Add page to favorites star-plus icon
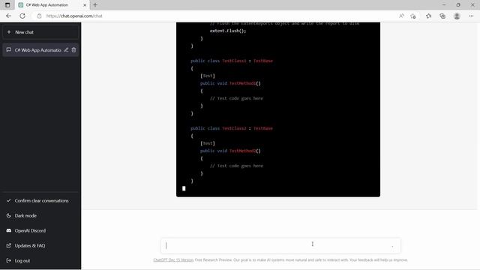This screenshot has height=270, width=480. click(413, 16)
